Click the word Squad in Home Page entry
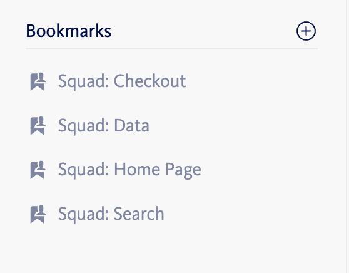The image size is (349, 273). 82,170
